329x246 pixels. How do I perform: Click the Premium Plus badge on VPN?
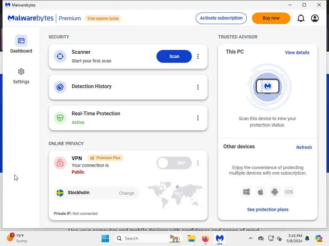tap(105, 158)
